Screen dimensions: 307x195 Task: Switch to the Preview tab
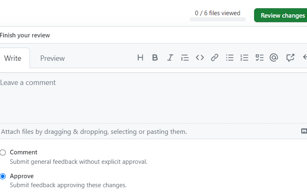[x=53, y=58]
